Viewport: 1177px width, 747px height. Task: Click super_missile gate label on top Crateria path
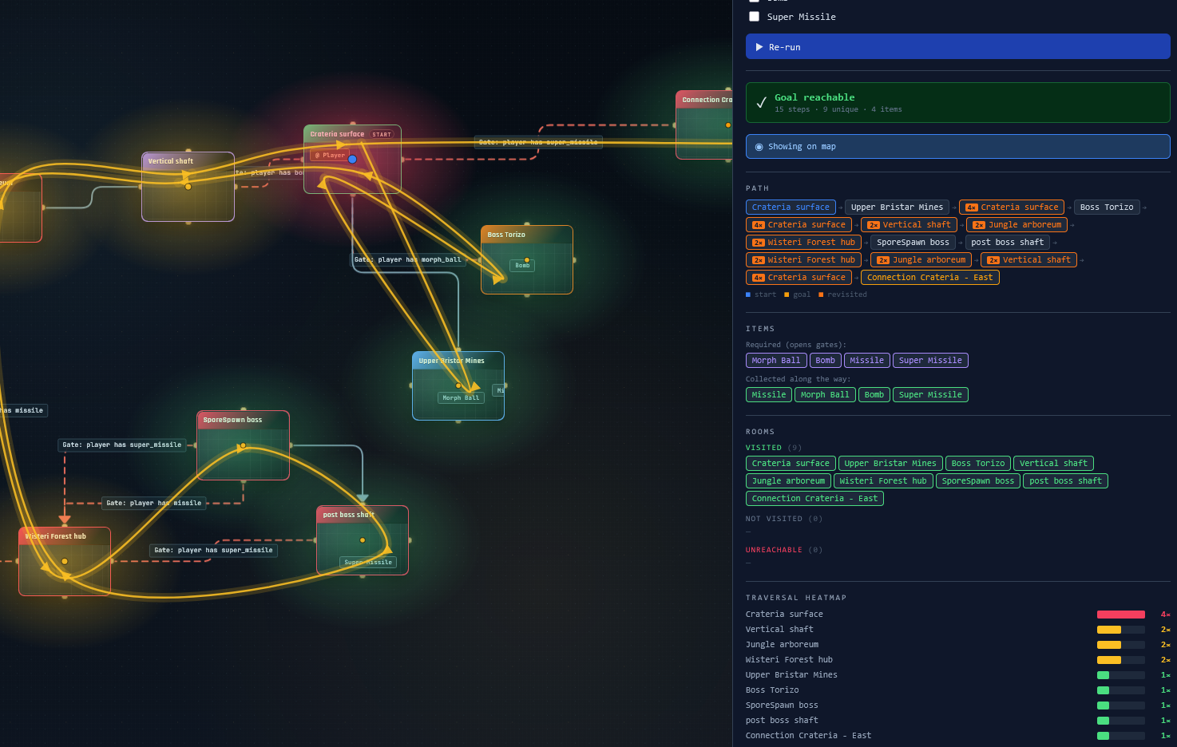(538, 142)
